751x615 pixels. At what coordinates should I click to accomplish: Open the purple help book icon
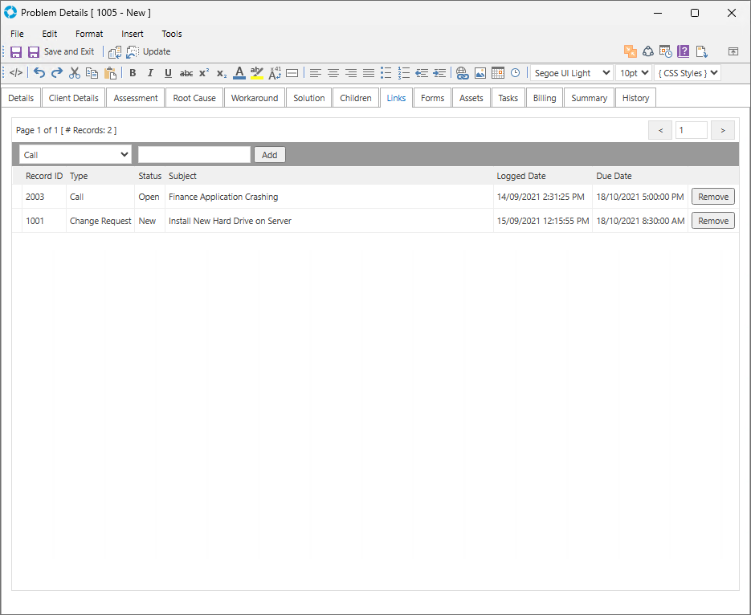(684, 51)
